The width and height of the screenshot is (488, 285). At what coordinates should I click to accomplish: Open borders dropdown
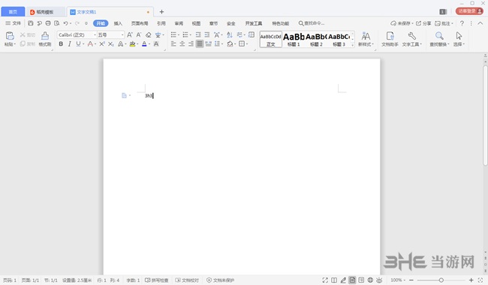[247, 43]
